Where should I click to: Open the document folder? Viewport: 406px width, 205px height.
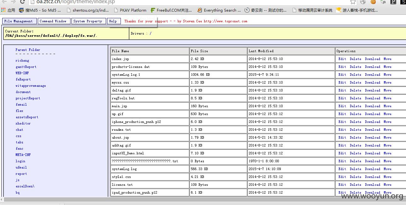23,92
